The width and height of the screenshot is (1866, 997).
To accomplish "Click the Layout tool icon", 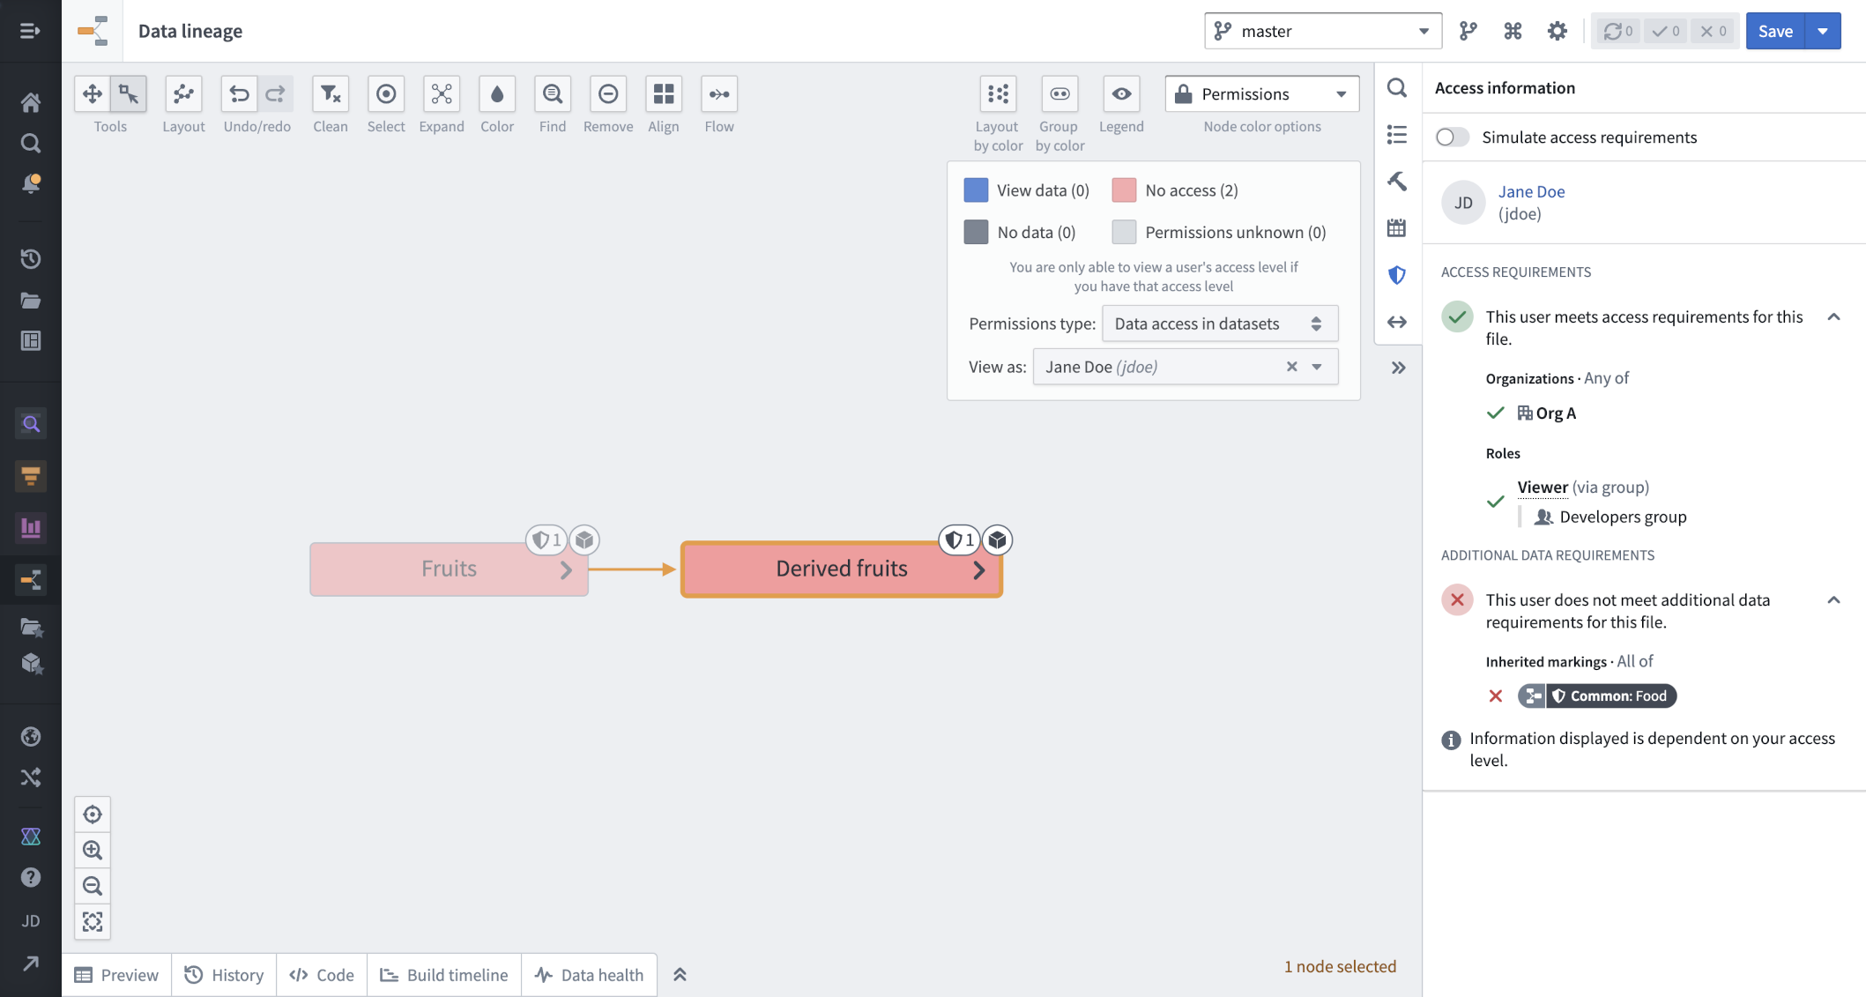I will click(183, 93).
